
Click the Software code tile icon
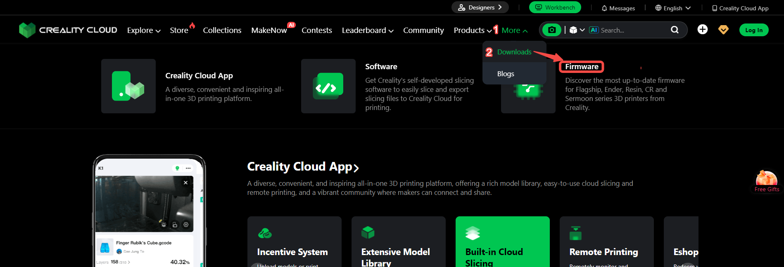[328, 86]
